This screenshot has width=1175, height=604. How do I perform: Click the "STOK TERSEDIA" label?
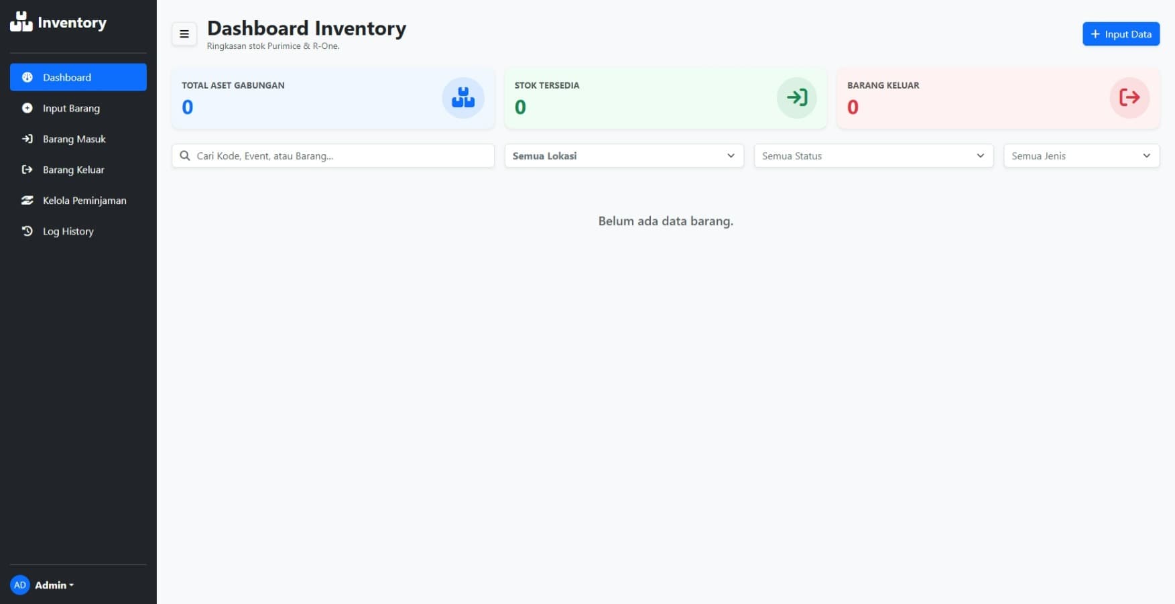click(547, 85)
